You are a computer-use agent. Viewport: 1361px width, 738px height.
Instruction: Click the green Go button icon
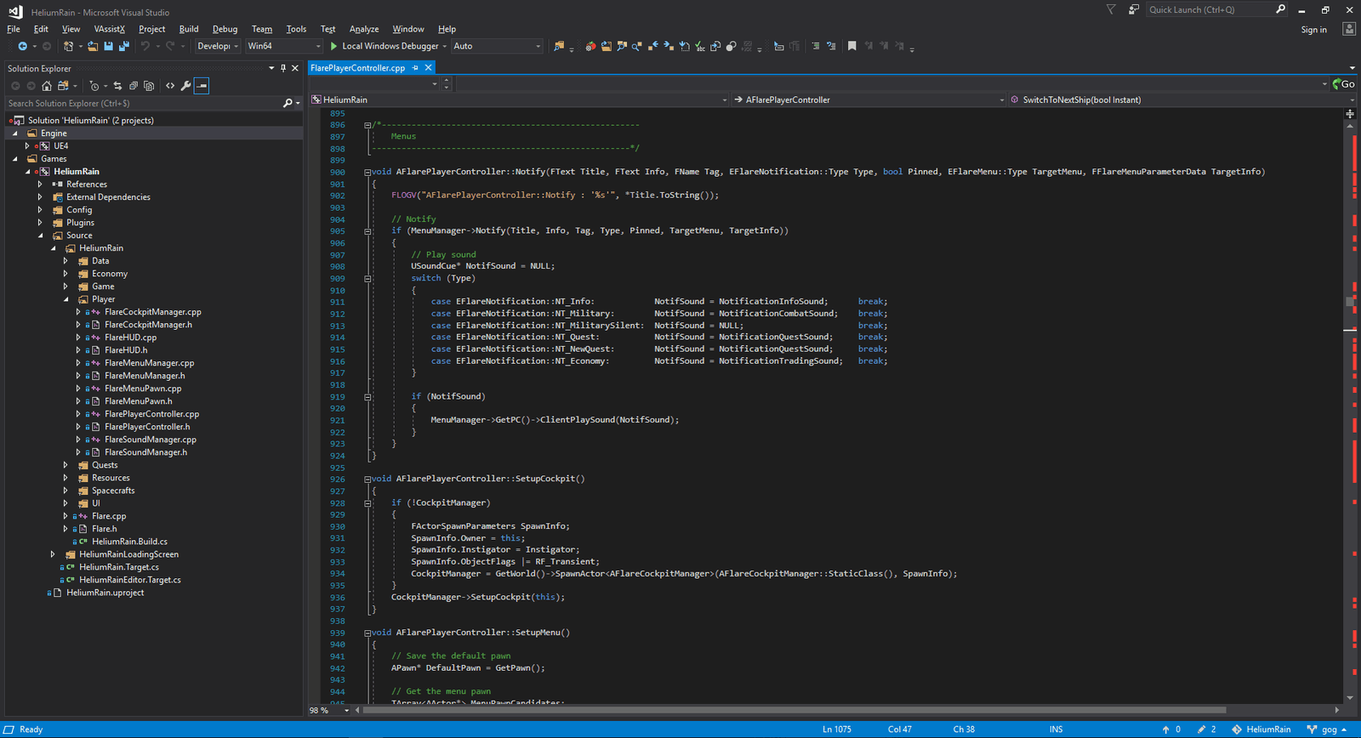point(1344,84)
